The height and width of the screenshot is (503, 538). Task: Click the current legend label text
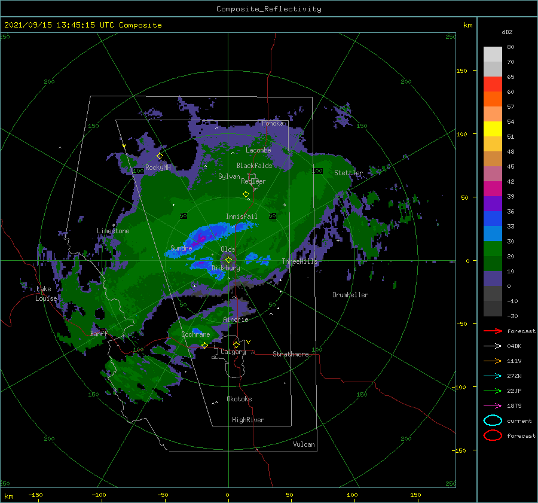(x=519, y=421)
